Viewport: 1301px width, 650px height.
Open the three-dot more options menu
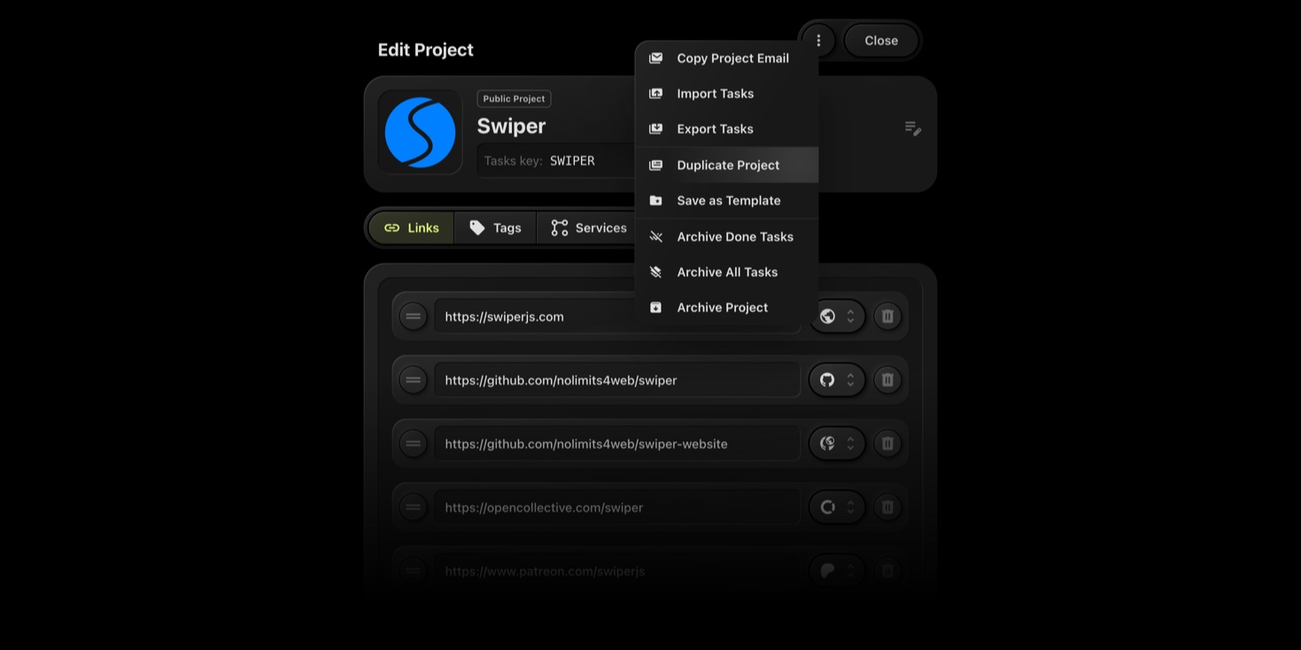pyautogui.click(x=818, y=41)
